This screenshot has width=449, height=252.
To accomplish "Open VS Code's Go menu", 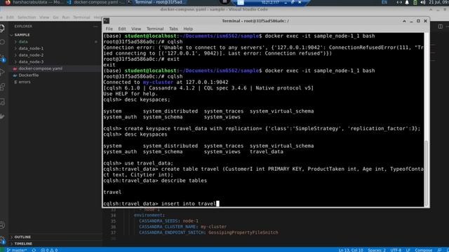I will [x=55, y=17].
